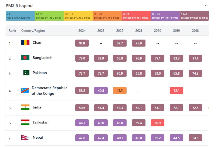This screenshot has width=217, height=147.
Task: Click the Chad flag icon
Action: 25,43
